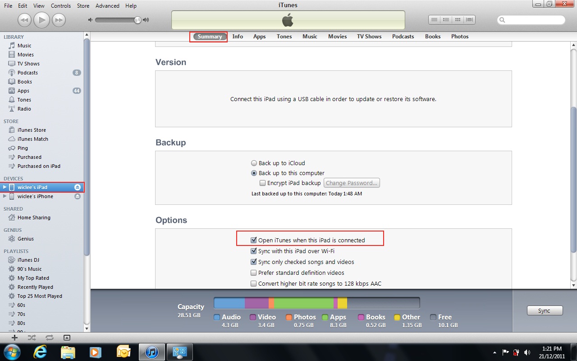The image size is (577, 361).
Task: Switch to album list view
Action: tap(446, 20)
